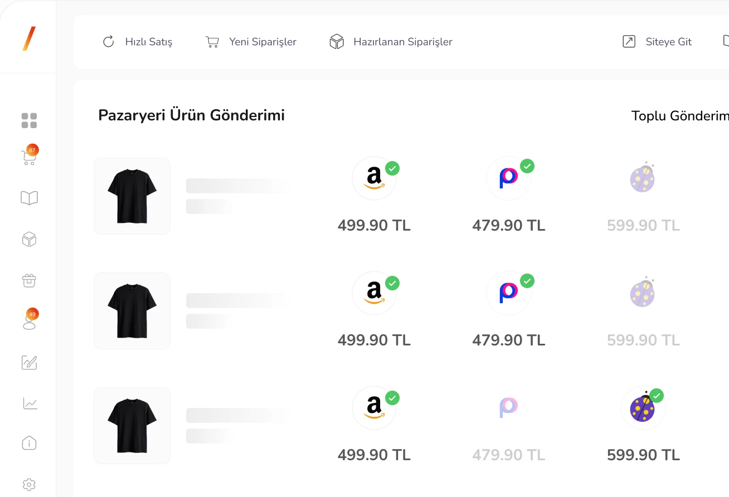Image resolution: width=729 pixels, height=497 pixels.
Task: Enable the purple P marketplace on third product
Action: [508, 408]
